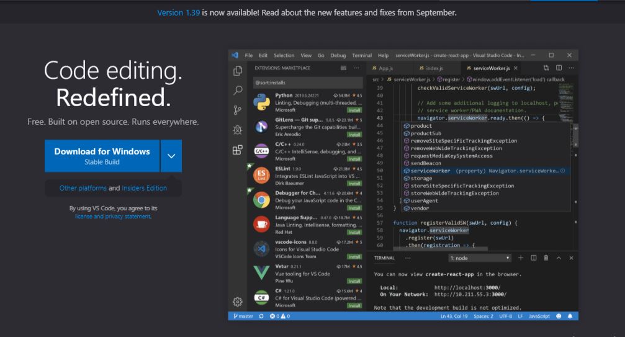Click the code minimap in editor
Viewport: 625px width, 337px height.
566,103
